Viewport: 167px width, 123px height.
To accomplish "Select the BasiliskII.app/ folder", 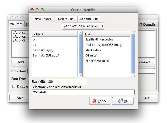I will [x=55, y=50].
